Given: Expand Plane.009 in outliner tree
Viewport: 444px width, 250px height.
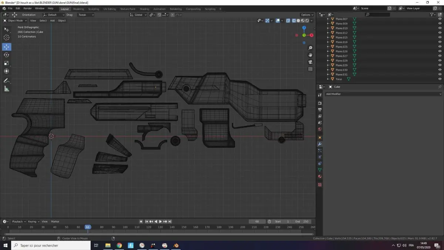Looking at the screenshot, I should pyautogui.click(x=328, y=24).
